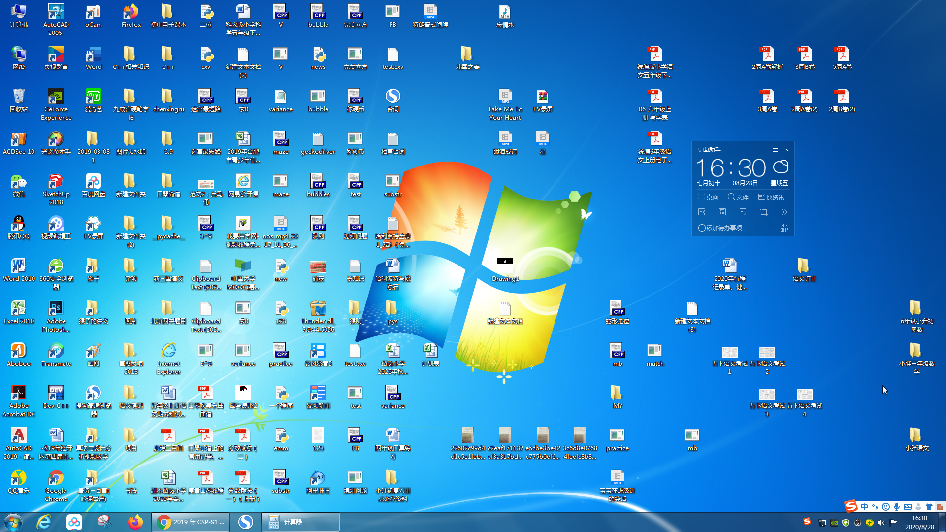This screenshot has height=532, width=946.
Task: Select the 视频编辑王 icon
Action: pyautogui.click(x=56, y=228)
